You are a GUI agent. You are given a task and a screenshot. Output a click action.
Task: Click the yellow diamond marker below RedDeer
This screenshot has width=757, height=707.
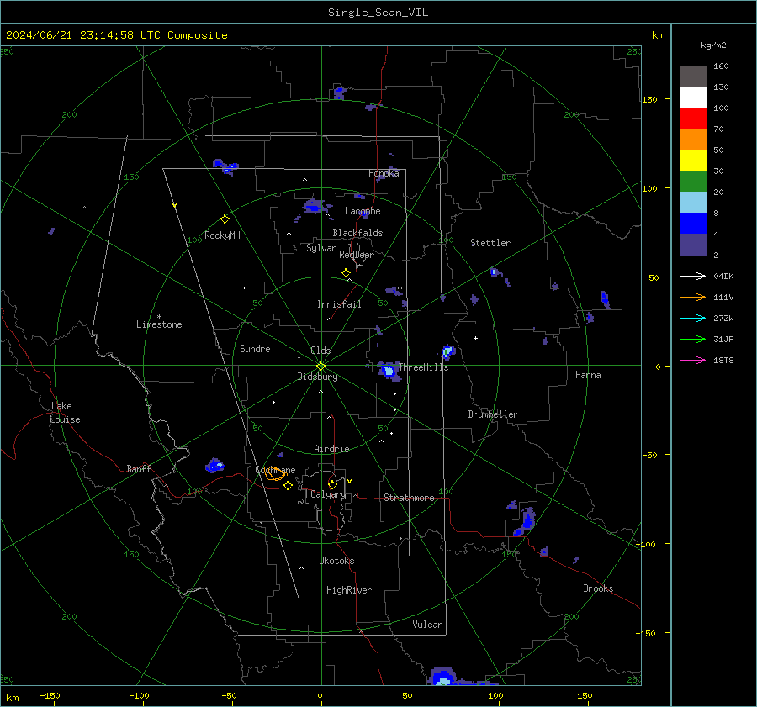347,273
